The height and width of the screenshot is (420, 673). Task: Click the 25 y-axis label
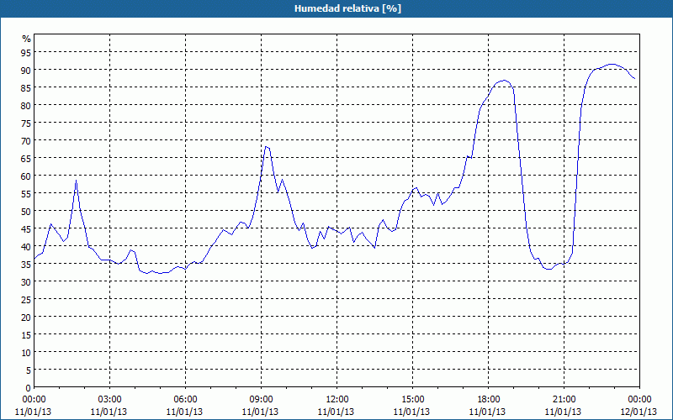click(x=26, y=299)
